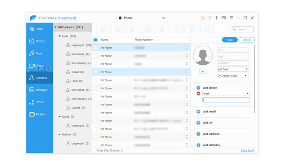
Task: Collapse the All Contacts (391) tree
Action: tap(56, 27)
